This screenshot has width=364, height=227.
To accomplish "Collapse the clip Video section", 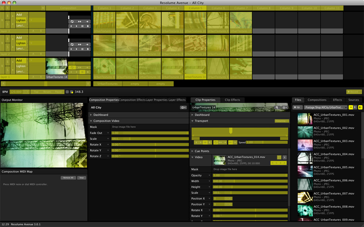I will point(192,157).
